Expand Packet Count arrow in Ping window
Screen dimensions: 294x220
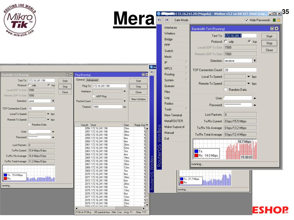(x=125, y=101)
